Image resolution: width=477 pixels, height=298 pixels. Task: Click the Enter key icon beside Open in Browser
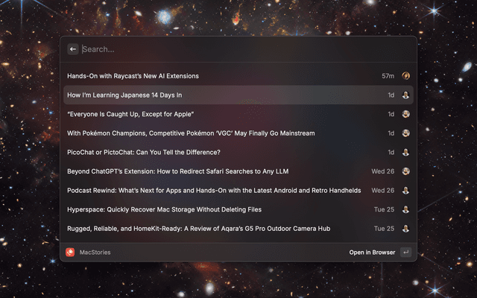coord(405,253)
